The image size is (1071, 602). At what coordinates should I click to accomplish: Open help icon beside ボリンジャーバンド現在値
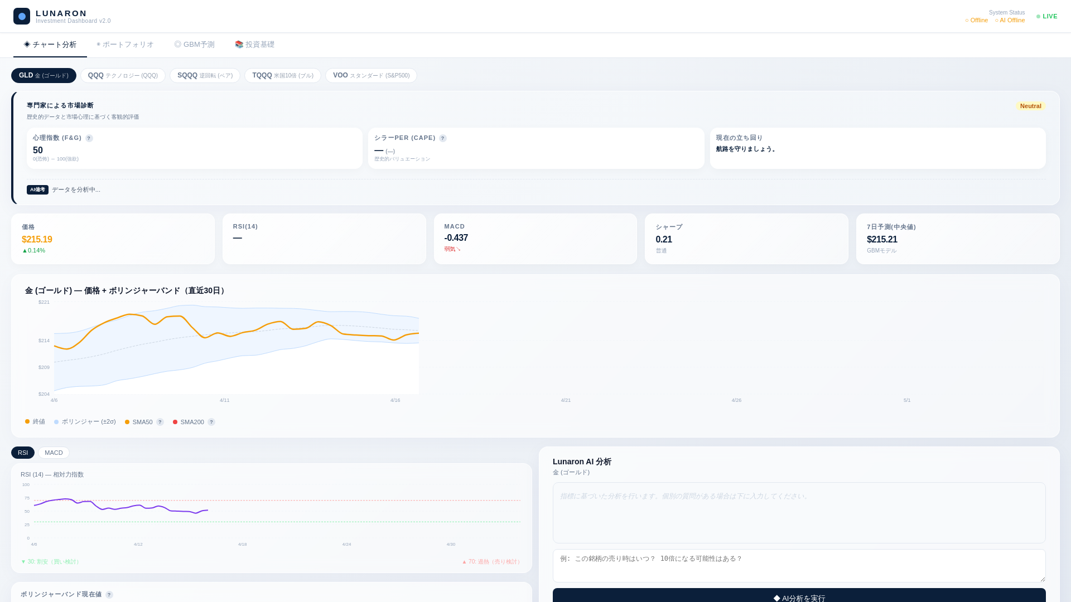tap(109, 595)
